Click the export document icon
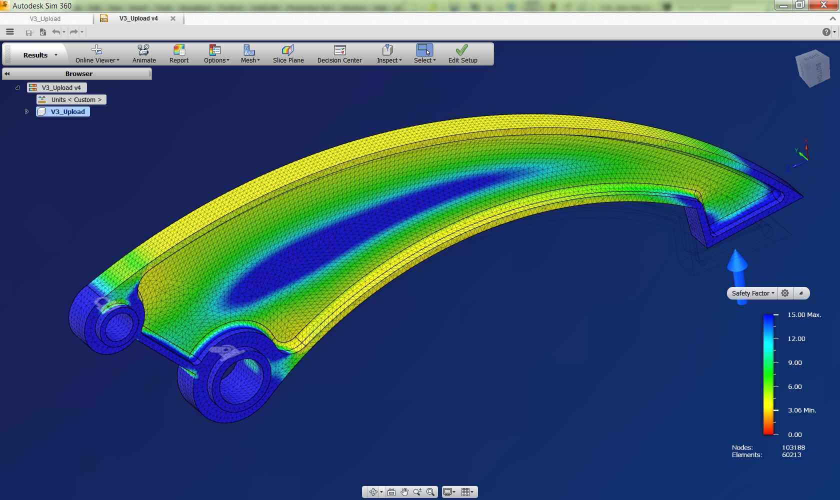840x500 pixels. click(x=43, y=32)
